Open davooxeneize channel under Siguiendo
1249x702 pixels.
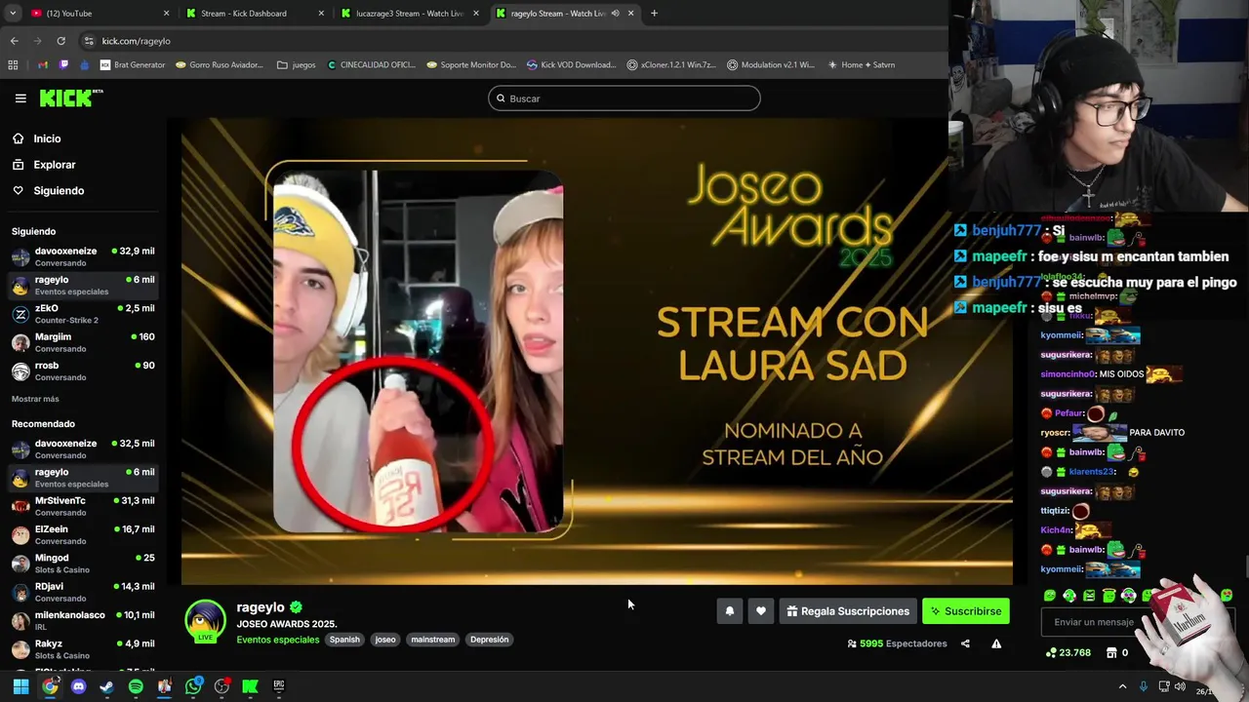click(x=83, y=256)
